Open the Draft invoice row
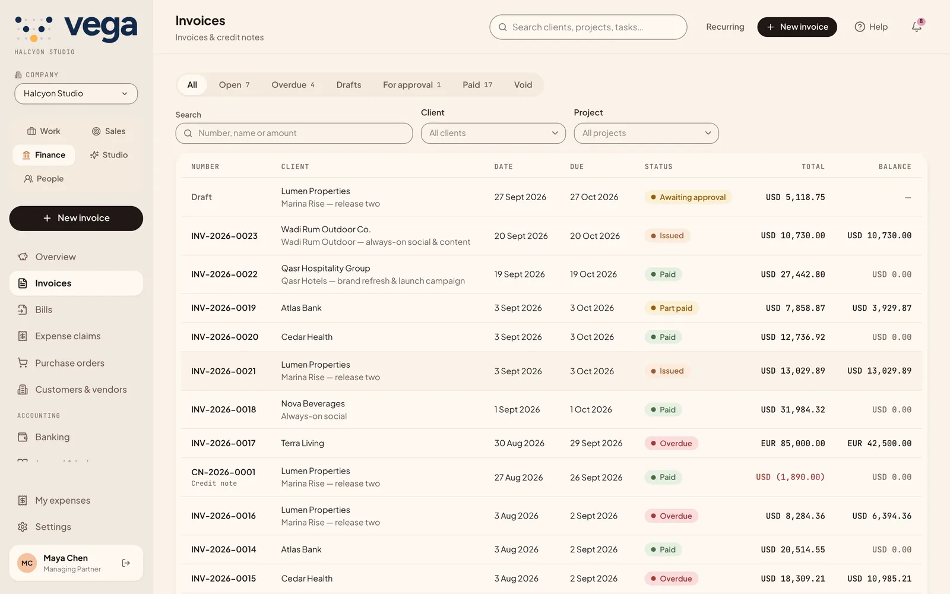This screenshot has height=594, width=950. pyautogui.click(x=552, y=197)
